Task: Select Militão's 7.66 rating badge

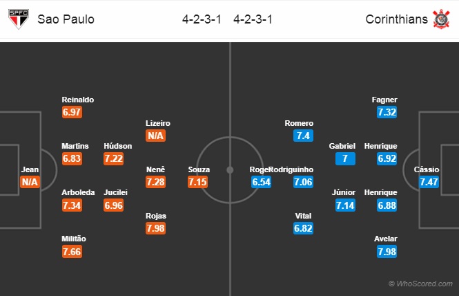Action: tap(72, 252)
